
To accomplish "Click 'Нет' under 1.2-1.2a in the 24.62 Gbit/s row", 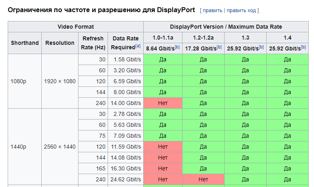I will (203, 179).
